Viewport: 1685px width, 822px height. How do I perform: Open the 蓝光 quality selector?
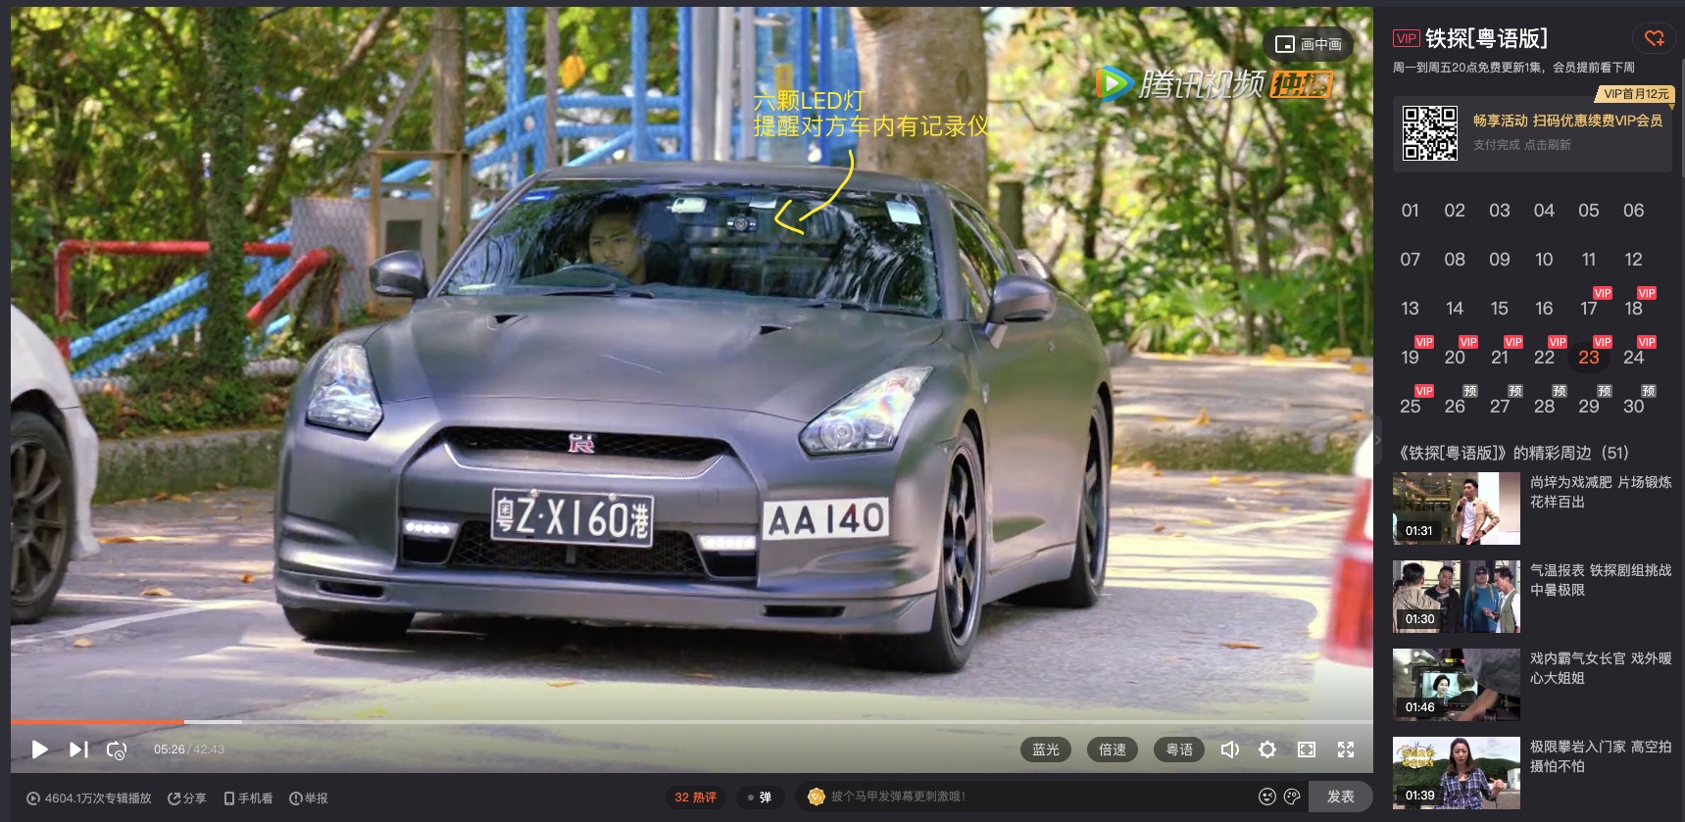point(1045,749)
